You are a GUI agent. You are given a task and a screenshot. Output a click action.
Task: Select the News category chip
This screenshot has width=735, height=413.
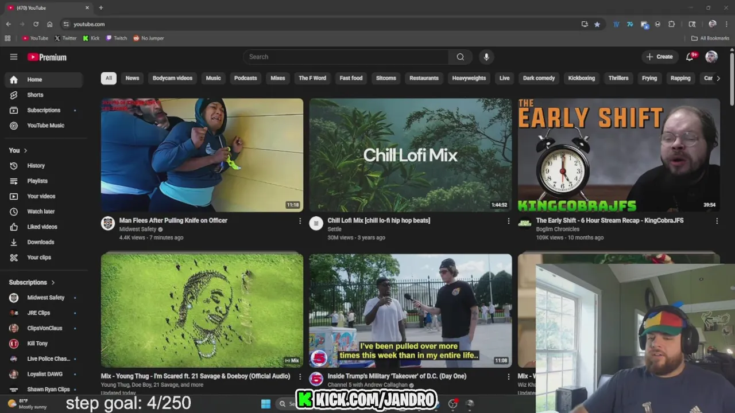pyautogui.click(x=132, y=78)
